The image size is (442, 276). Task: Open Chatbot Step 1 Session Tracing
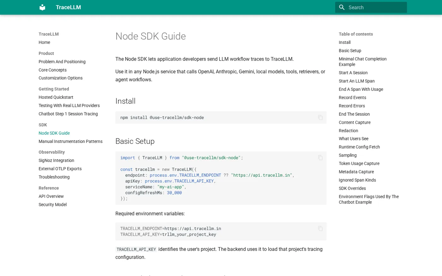click(x=68, y=114)
